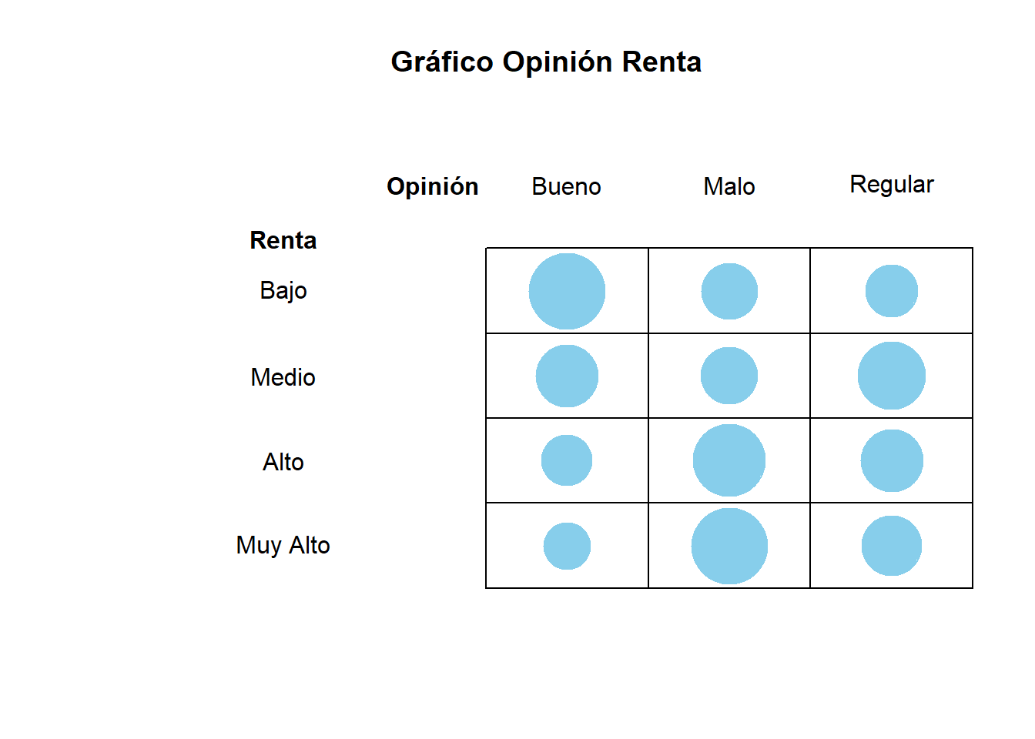Pick the Medio–Regular balloon circle
The width and height of the screenshot is (1035, 739).
891,376
